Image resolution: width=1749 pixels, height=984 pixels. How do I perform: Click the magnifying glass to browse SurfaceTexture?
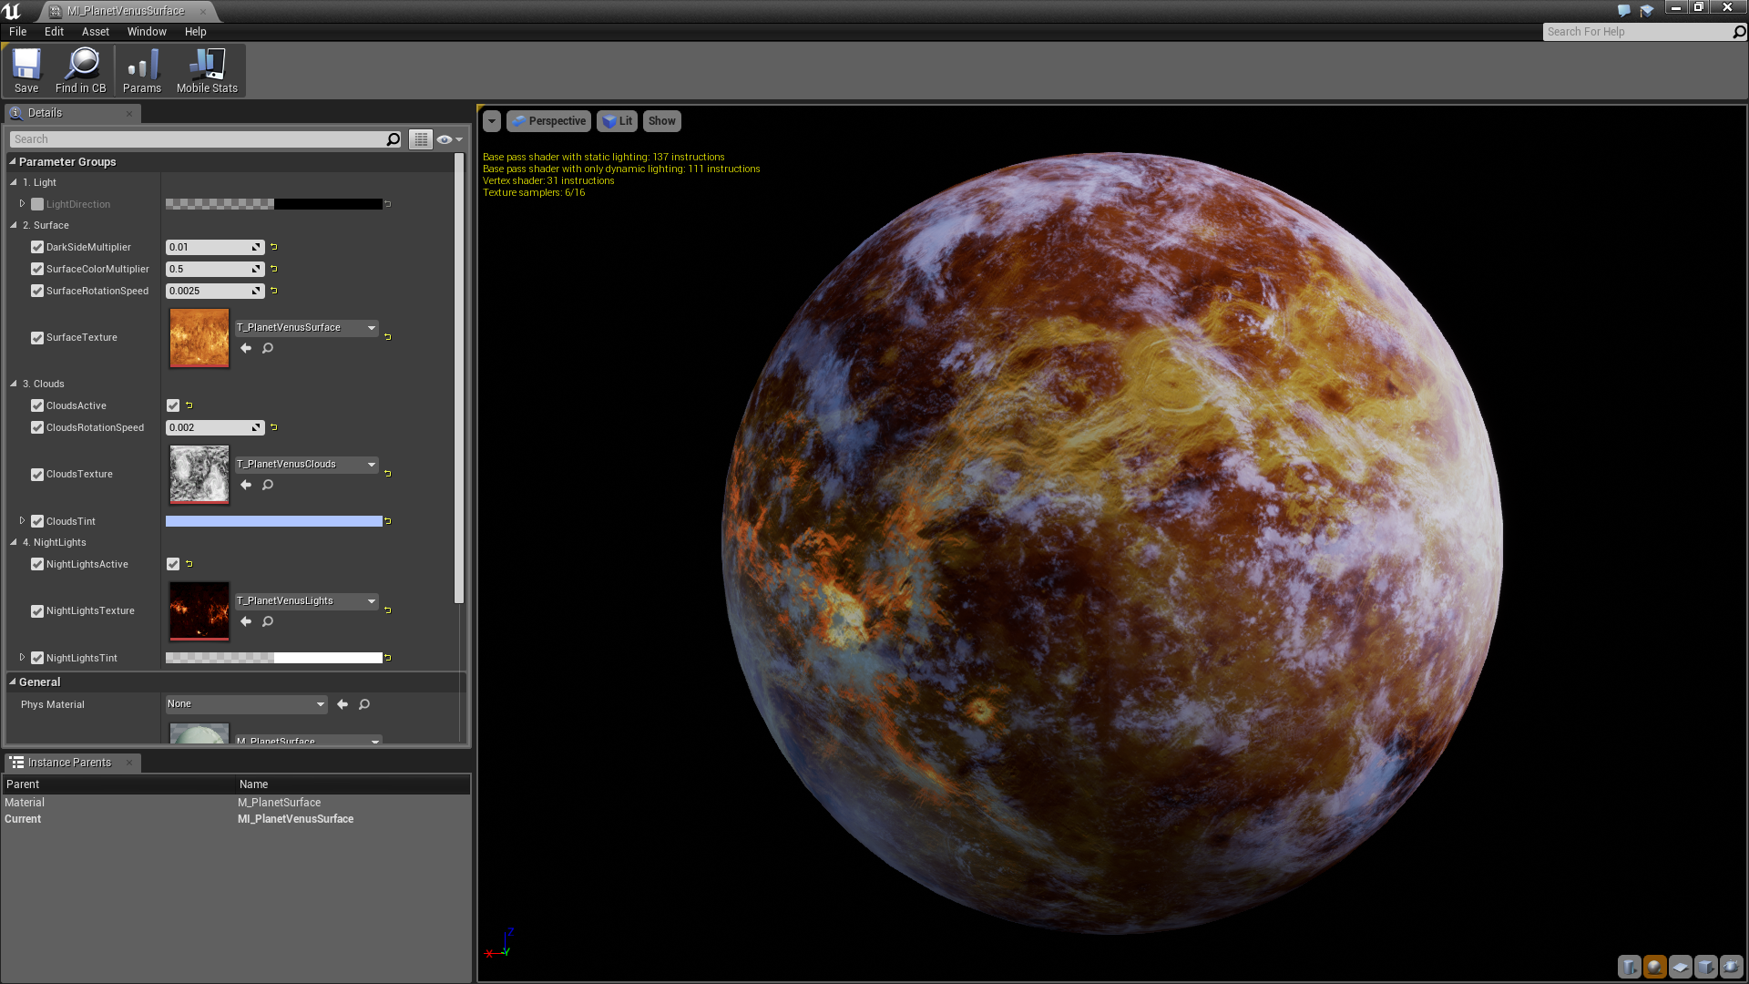(x=267, y=348)
